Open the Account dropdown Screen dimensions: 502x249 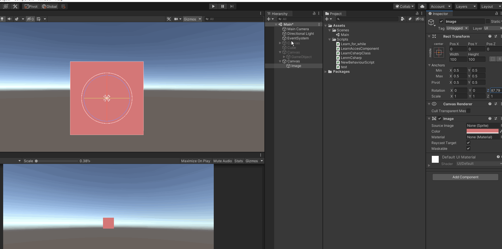(440, 6)
